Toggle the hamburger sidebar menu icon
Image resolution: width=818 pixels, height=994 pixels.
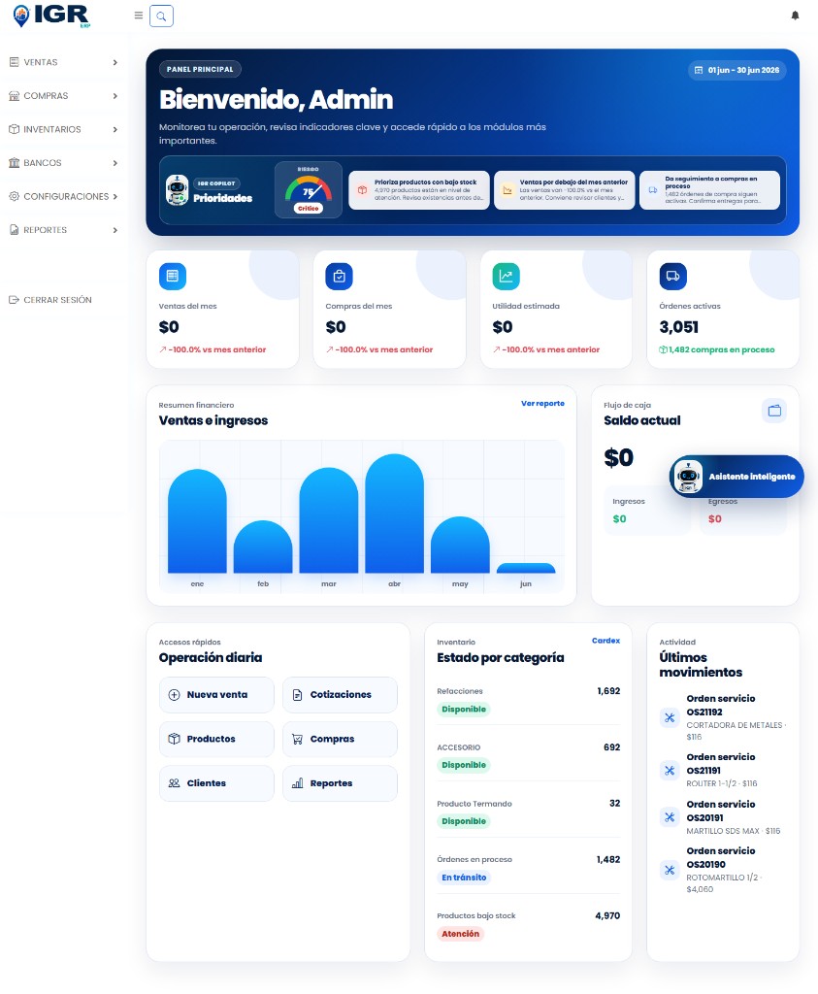(138, 16)
